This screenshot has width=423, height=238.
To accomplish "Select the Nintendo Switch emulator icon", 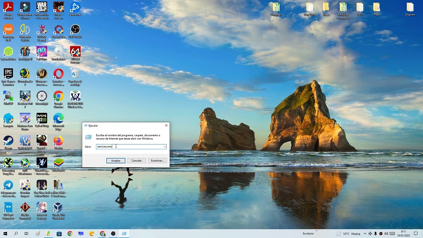I will [25, 32].
